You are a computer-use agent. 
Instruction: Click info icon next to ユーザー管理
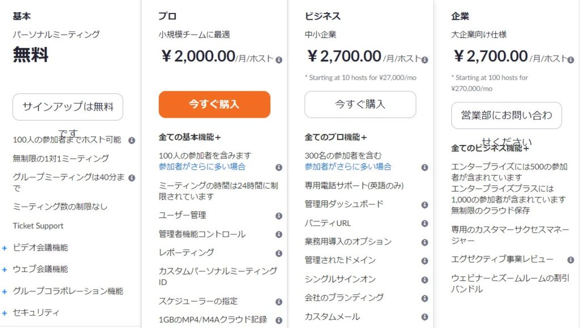(x=279, y=216)
